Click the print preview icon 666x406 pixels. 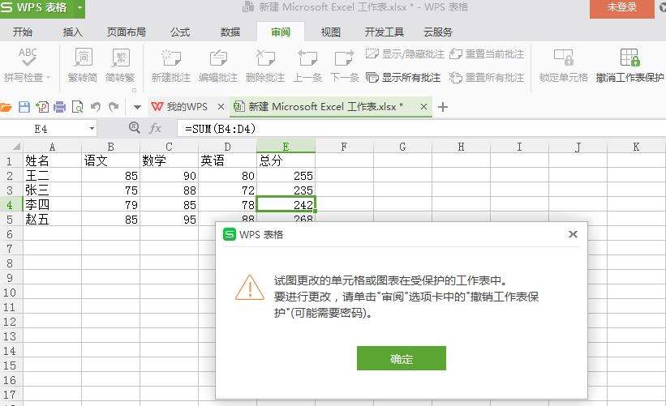coord(78,107)
